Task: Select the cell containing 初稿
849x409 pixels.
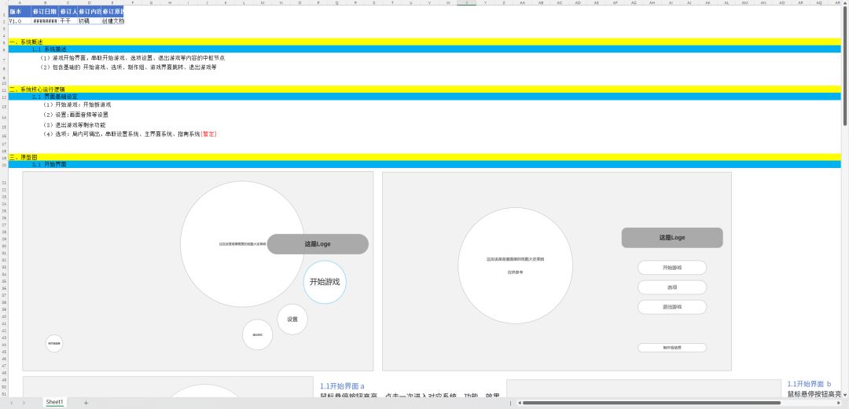Action: coord(89,21)
